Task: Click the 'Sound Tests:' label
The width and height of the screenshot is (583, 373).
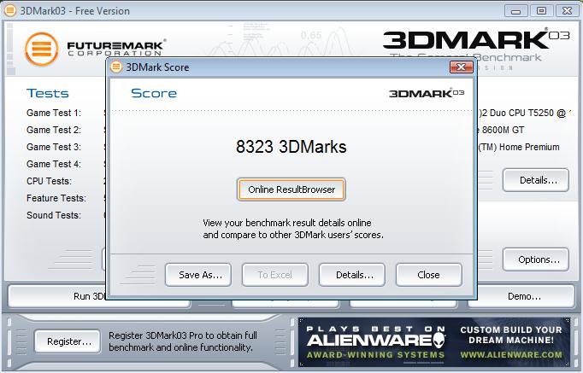Action: point(54,215)
